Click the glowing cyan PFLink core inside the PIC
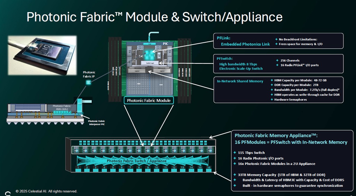The width and height of the screenshot is (356, 196). [149, 54]
